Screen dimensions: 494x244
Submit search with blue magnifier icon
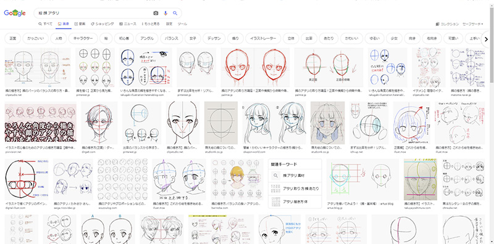(175, 13)
